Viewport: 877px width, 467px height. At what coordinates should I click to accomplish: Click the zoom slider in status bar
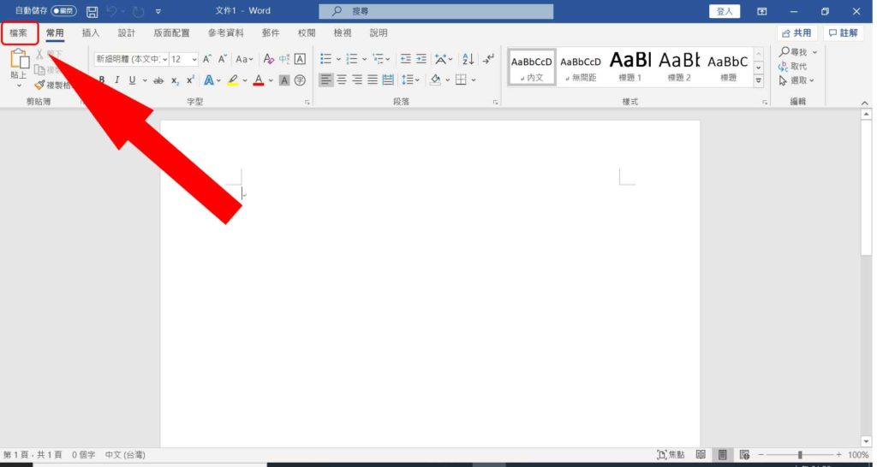coord(800,455)
